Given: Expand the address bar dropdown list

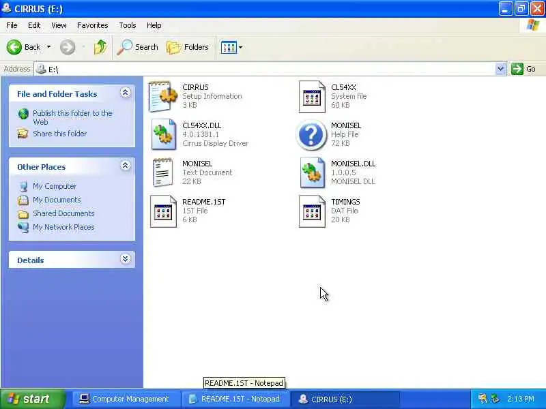Looking at the screenshot, I should click(500, 69).
